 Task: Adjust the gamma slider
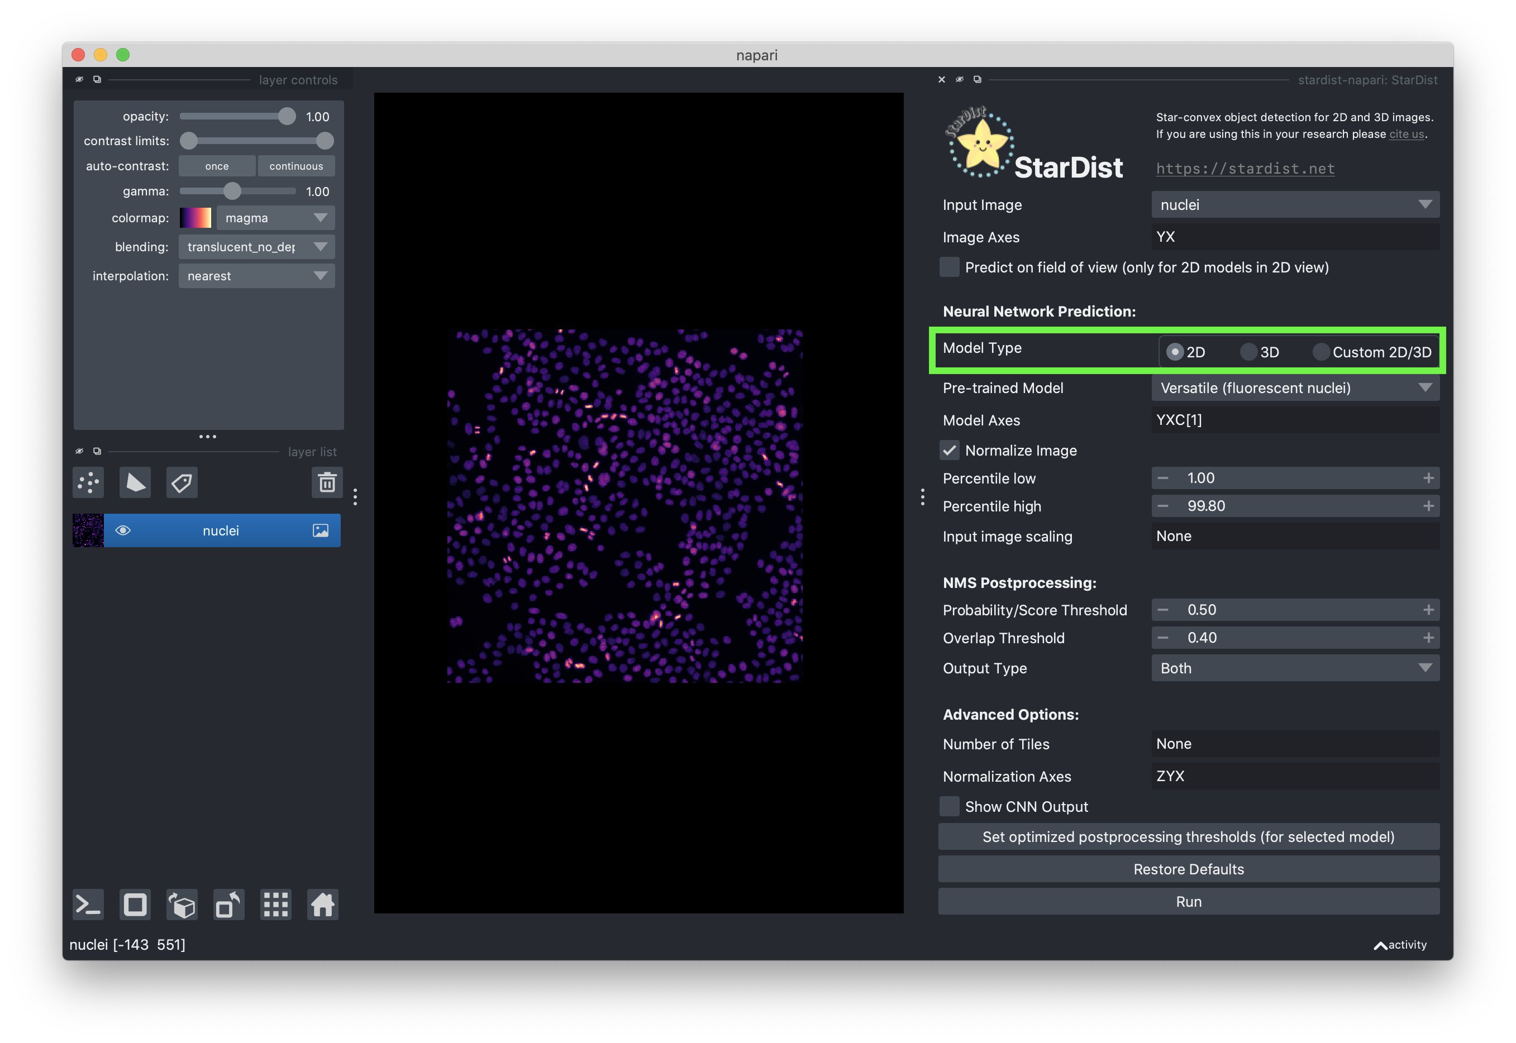click(x=233, y=191)
